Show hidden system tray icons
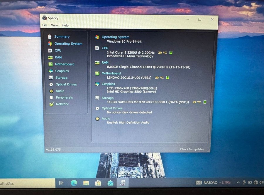The image size is (264, 195). click(x=238, y=183)
